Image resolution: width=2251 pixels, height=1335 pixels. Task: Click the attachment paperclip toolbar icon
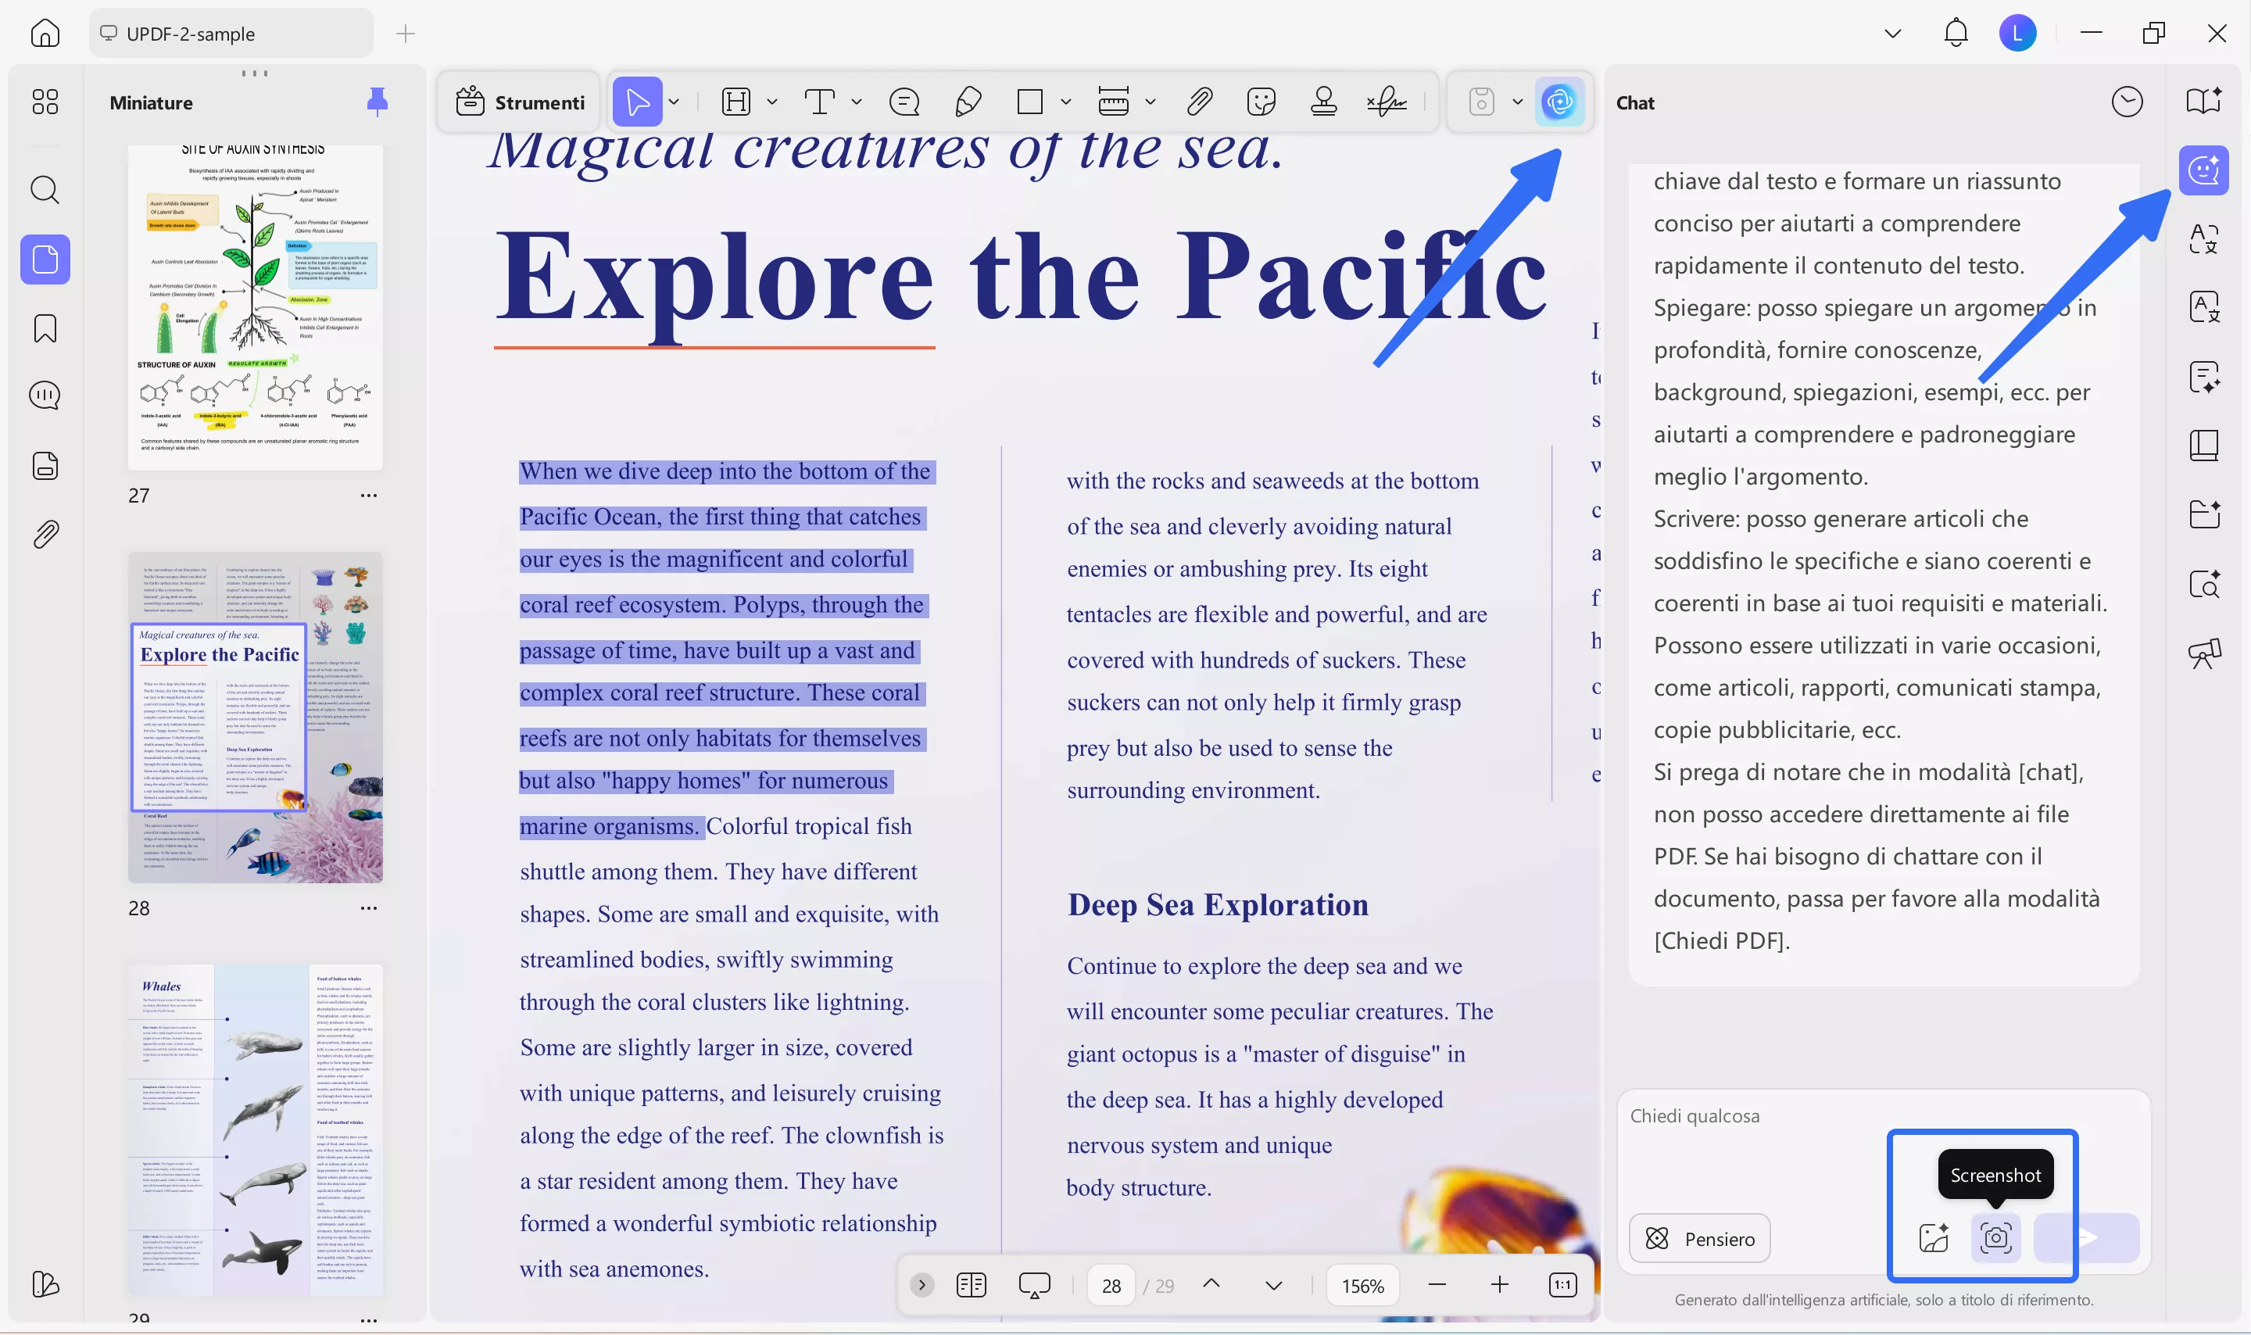click(1200, 102)
